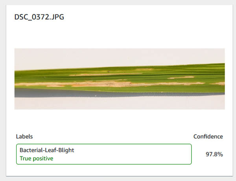The image size is (236, 181).
Task: Click the pale background below the leaf shadow
Action: 120,104
